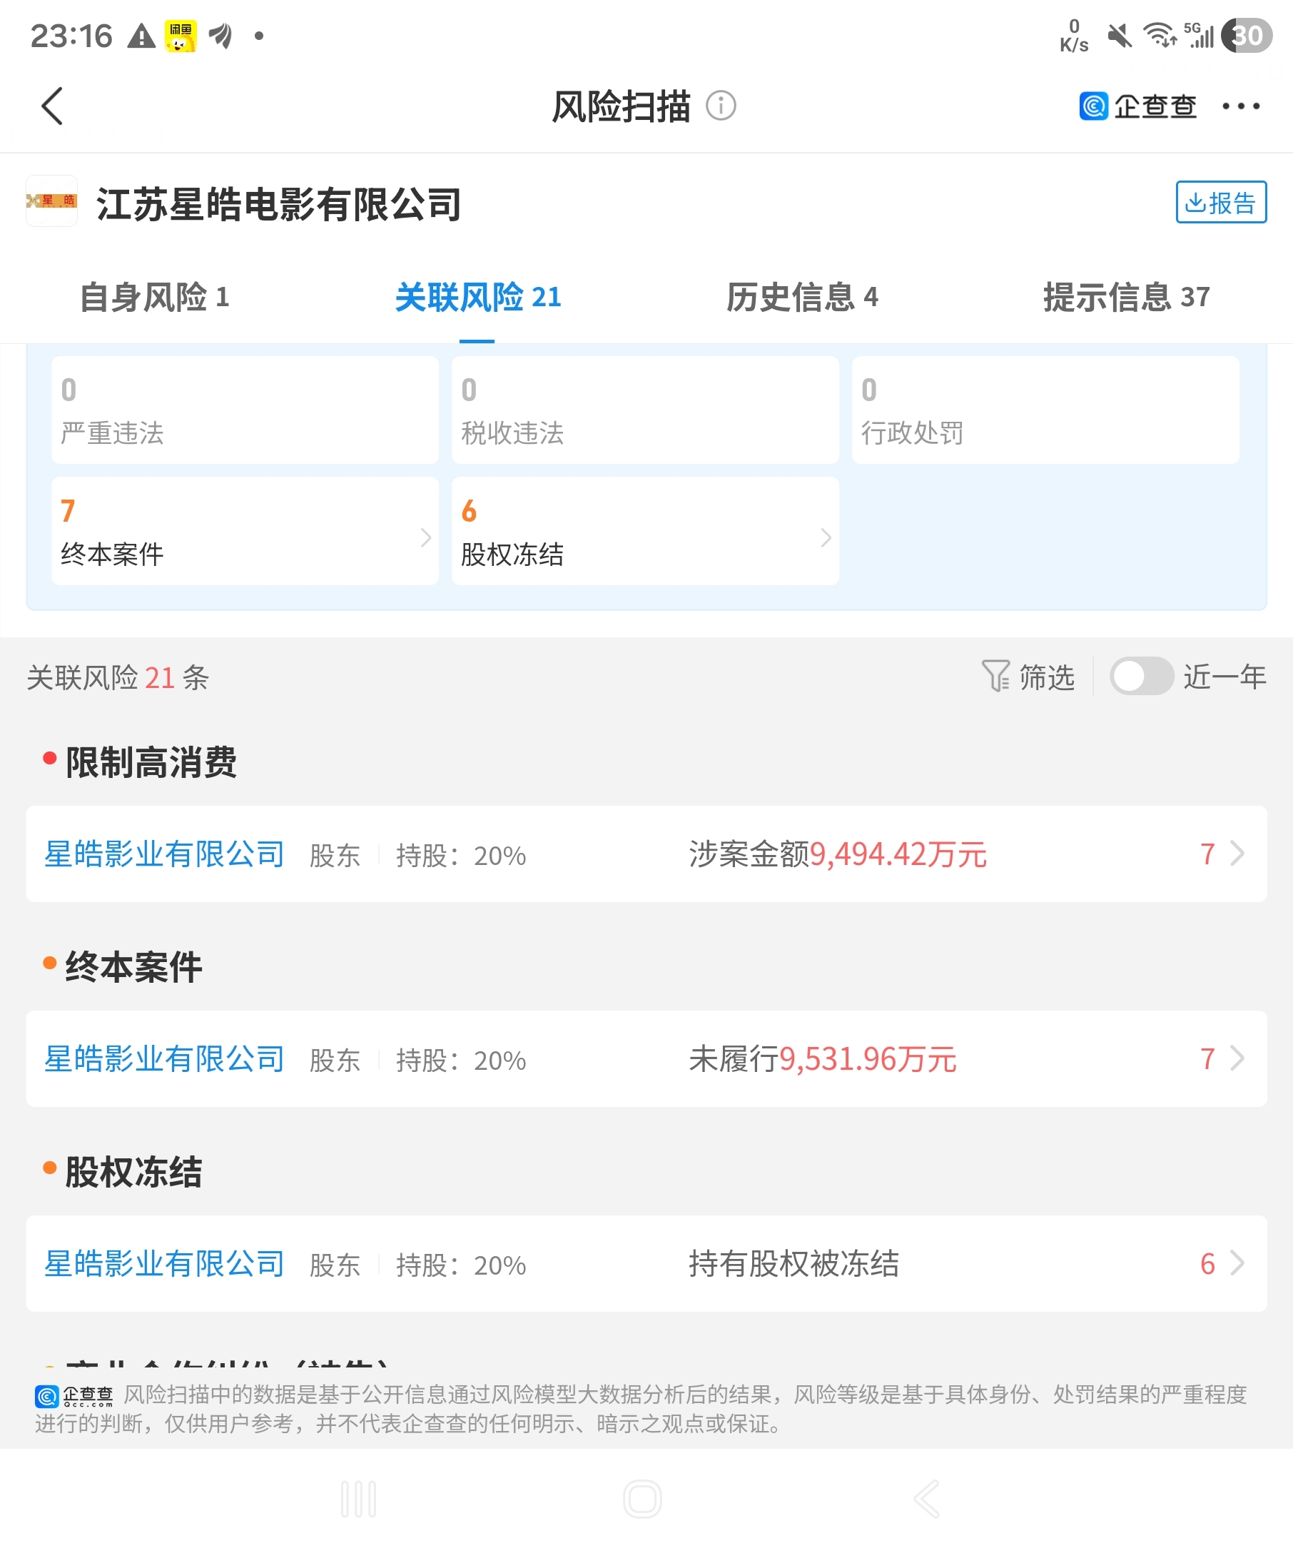Expand the 持有股权被冻结 row chevron

(1237, 1263)
